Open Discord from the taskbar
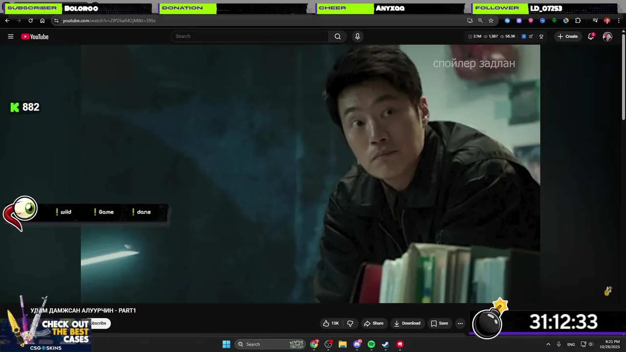Image resolution: width=626 pixels, height=352 pixels. pos(357,344)
